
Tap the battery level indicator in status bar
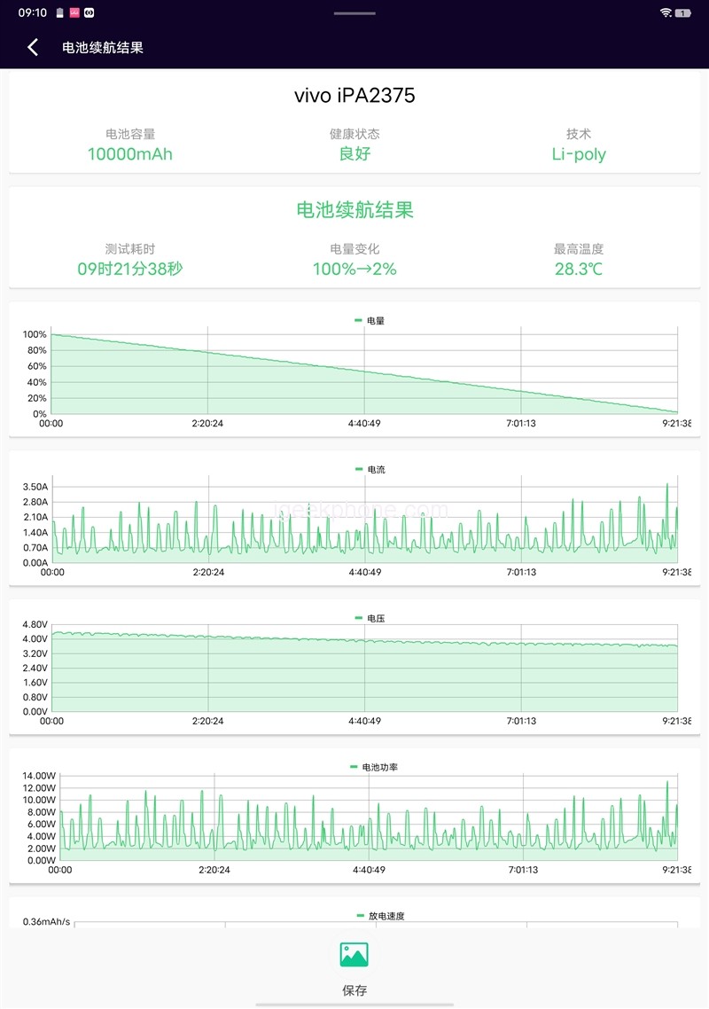[x=683, y=13]
